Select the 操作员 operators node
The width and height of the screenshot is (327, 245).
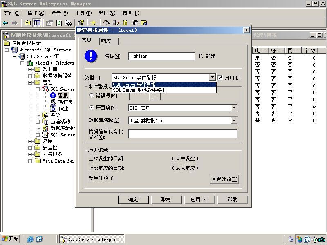tap(65, 102)
